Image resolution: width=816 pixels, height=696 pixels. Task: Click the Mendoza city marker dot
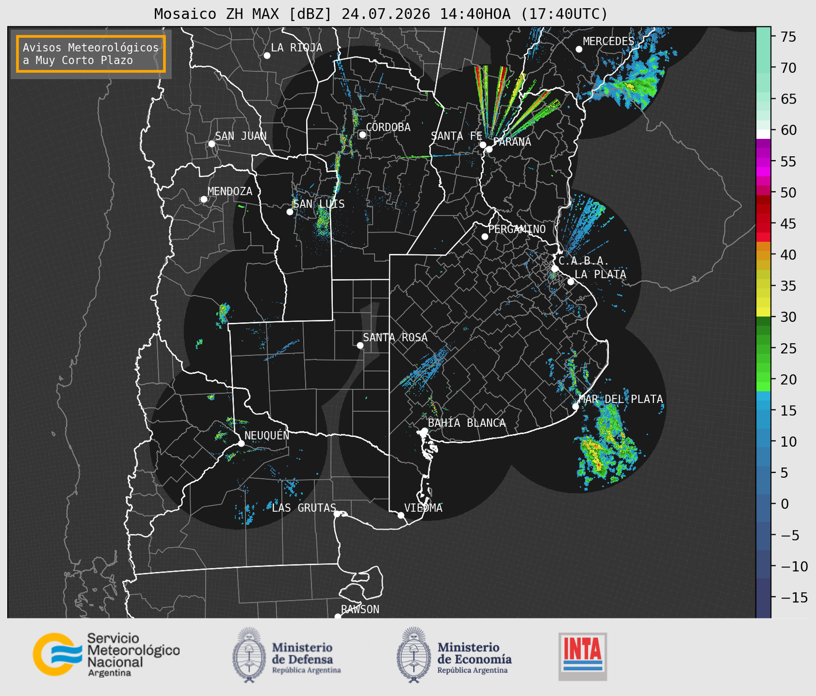(x=204, y=199)
